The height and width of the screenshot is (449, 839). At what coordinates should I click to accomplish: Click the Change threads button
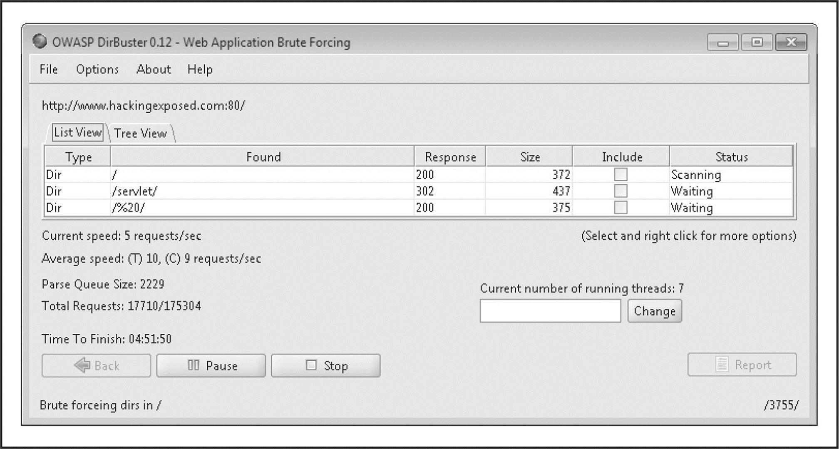coord(655,311)
